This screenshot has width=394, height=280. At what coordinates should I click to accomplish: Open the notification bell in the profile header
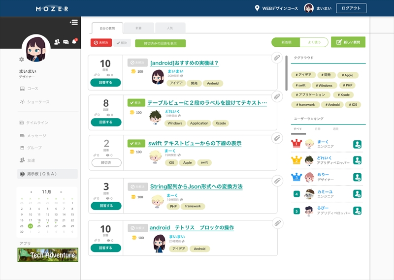pos(74,42)
